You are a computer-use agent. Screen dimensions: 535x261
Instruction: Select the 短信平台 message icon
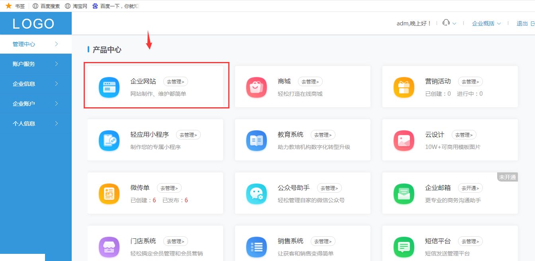tap(404, 247)
